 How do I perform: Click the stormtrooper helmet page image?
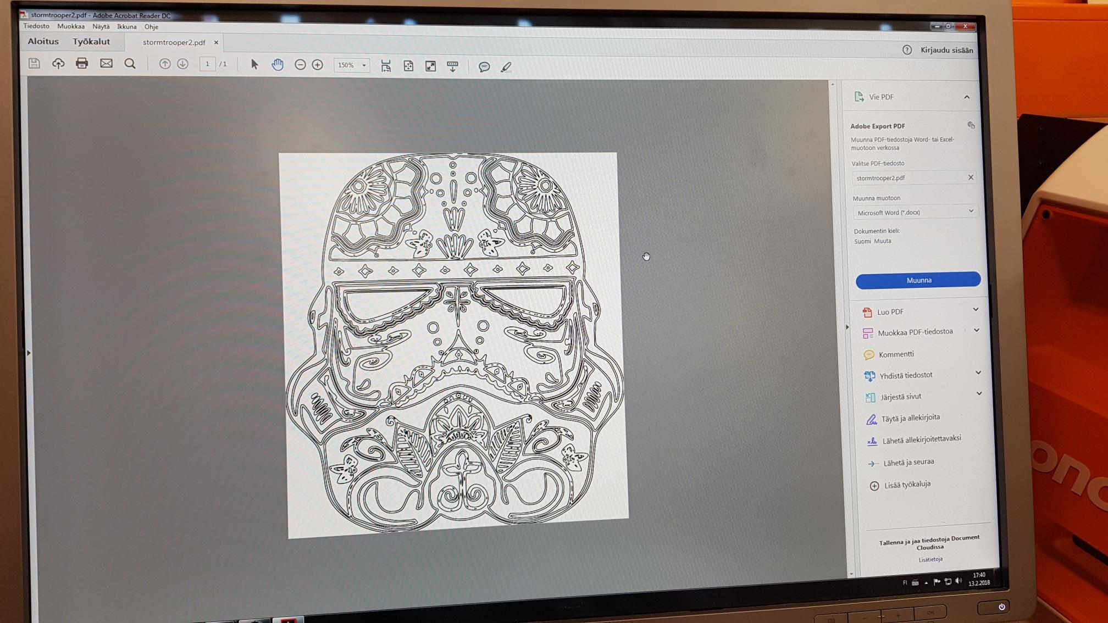455,344
